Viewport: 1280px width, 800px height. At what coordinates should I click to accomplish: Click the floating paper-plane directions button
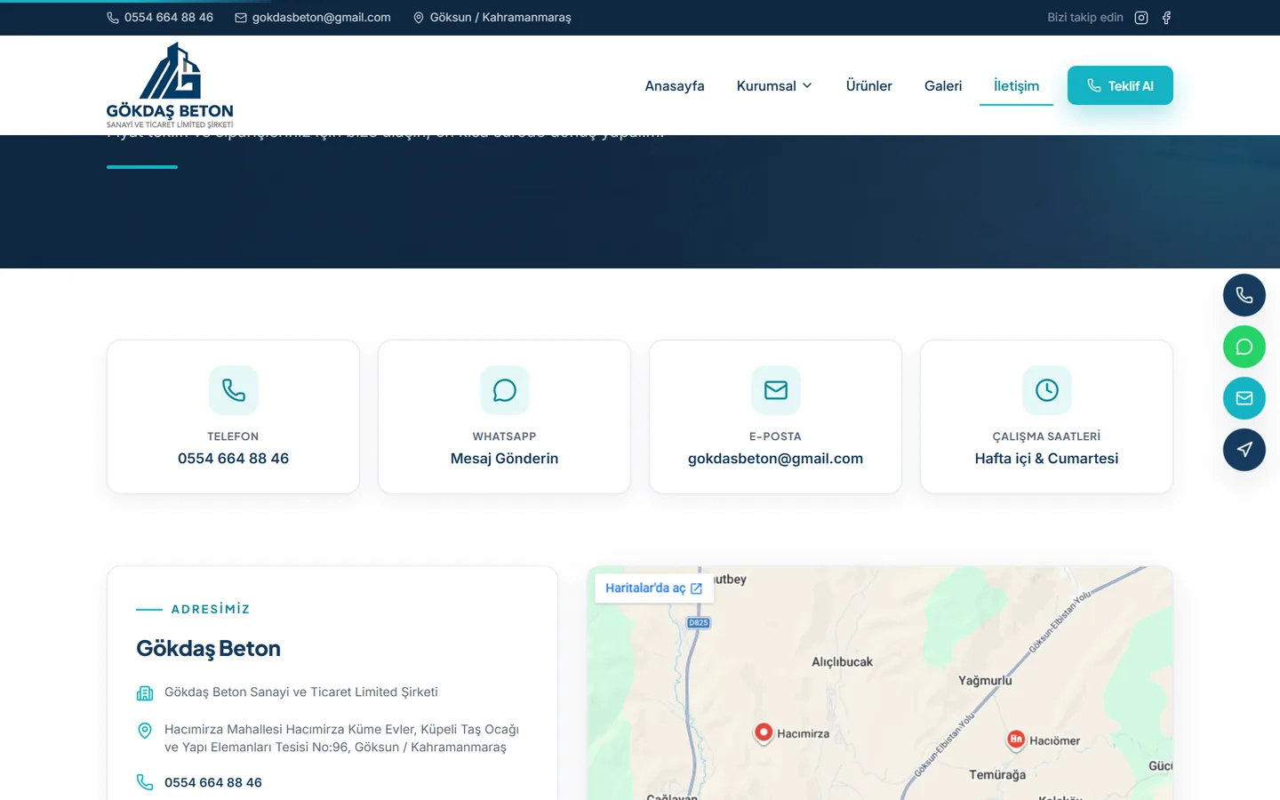click(1244, 450)
